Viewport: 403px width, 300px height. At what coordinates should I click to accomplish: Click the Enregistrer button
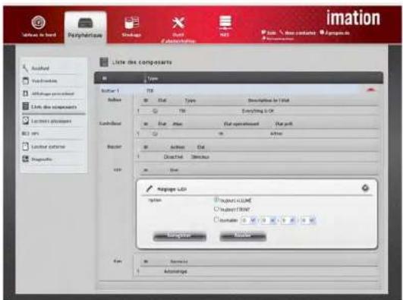coord(180,236)
